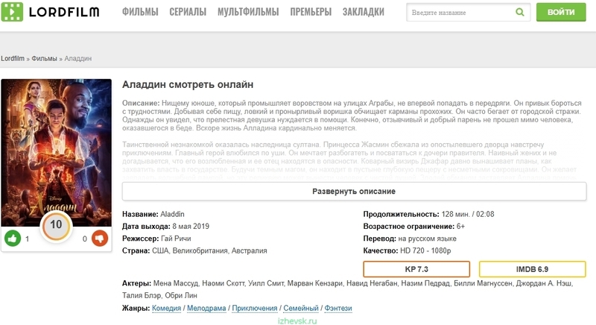Like the movie with thumbs-up icon
Screen dimensions: 596x325
(x=13, y=239)
